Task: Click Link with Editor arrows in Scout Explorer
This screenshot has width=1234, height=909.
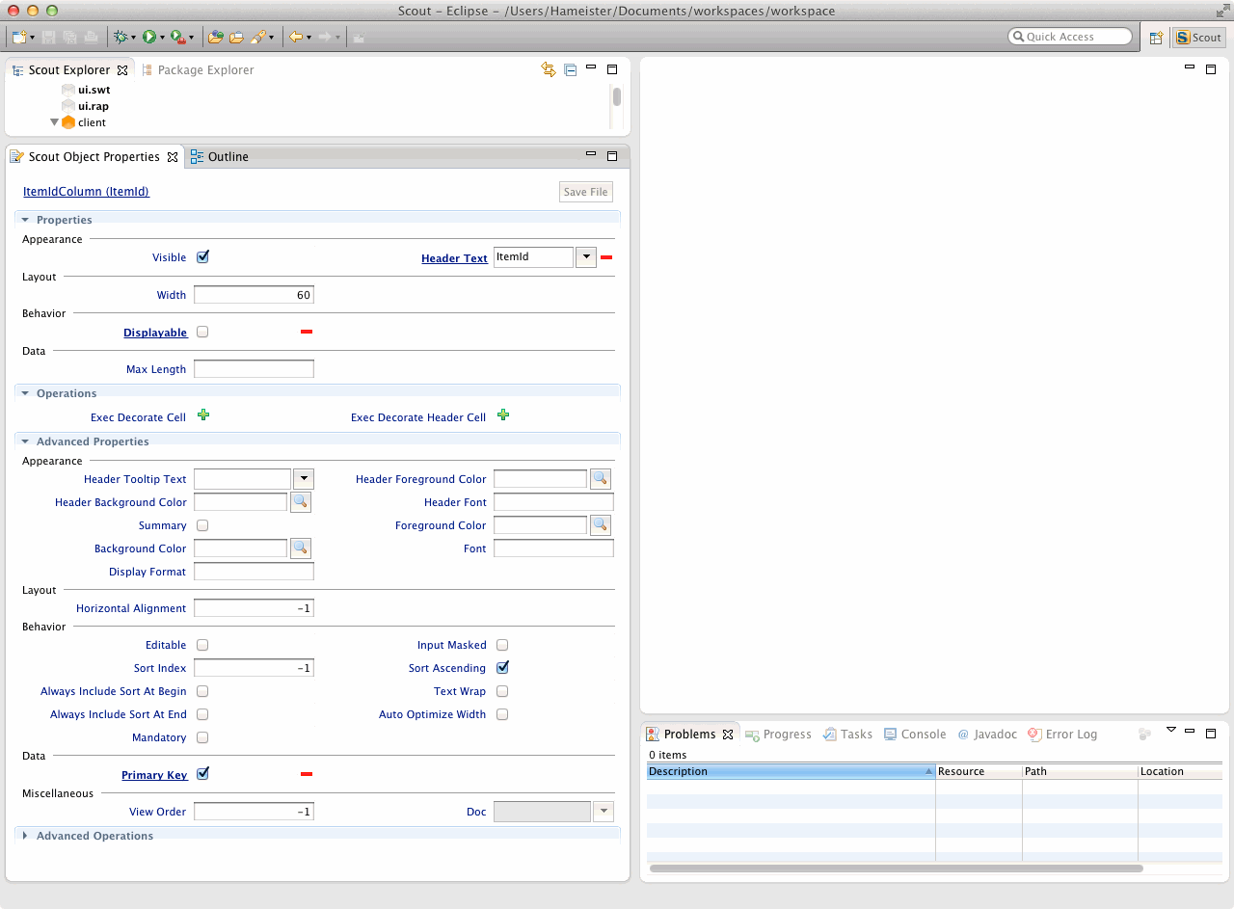Action: tap(549, 69)
